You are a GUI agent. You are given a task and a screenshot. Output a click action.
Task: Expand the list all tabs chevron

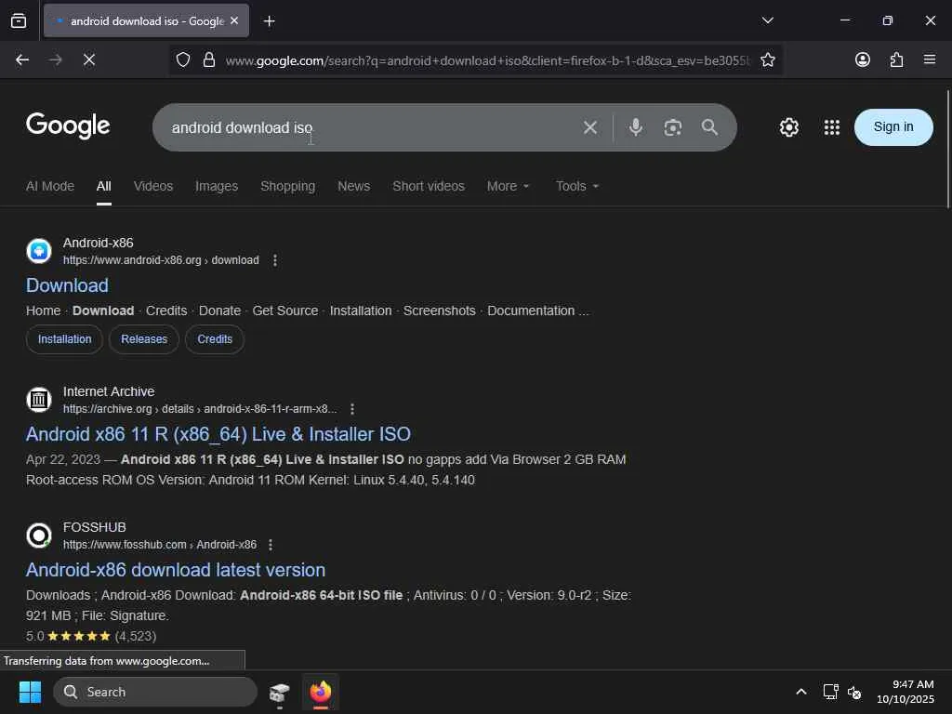click(767, 20)
